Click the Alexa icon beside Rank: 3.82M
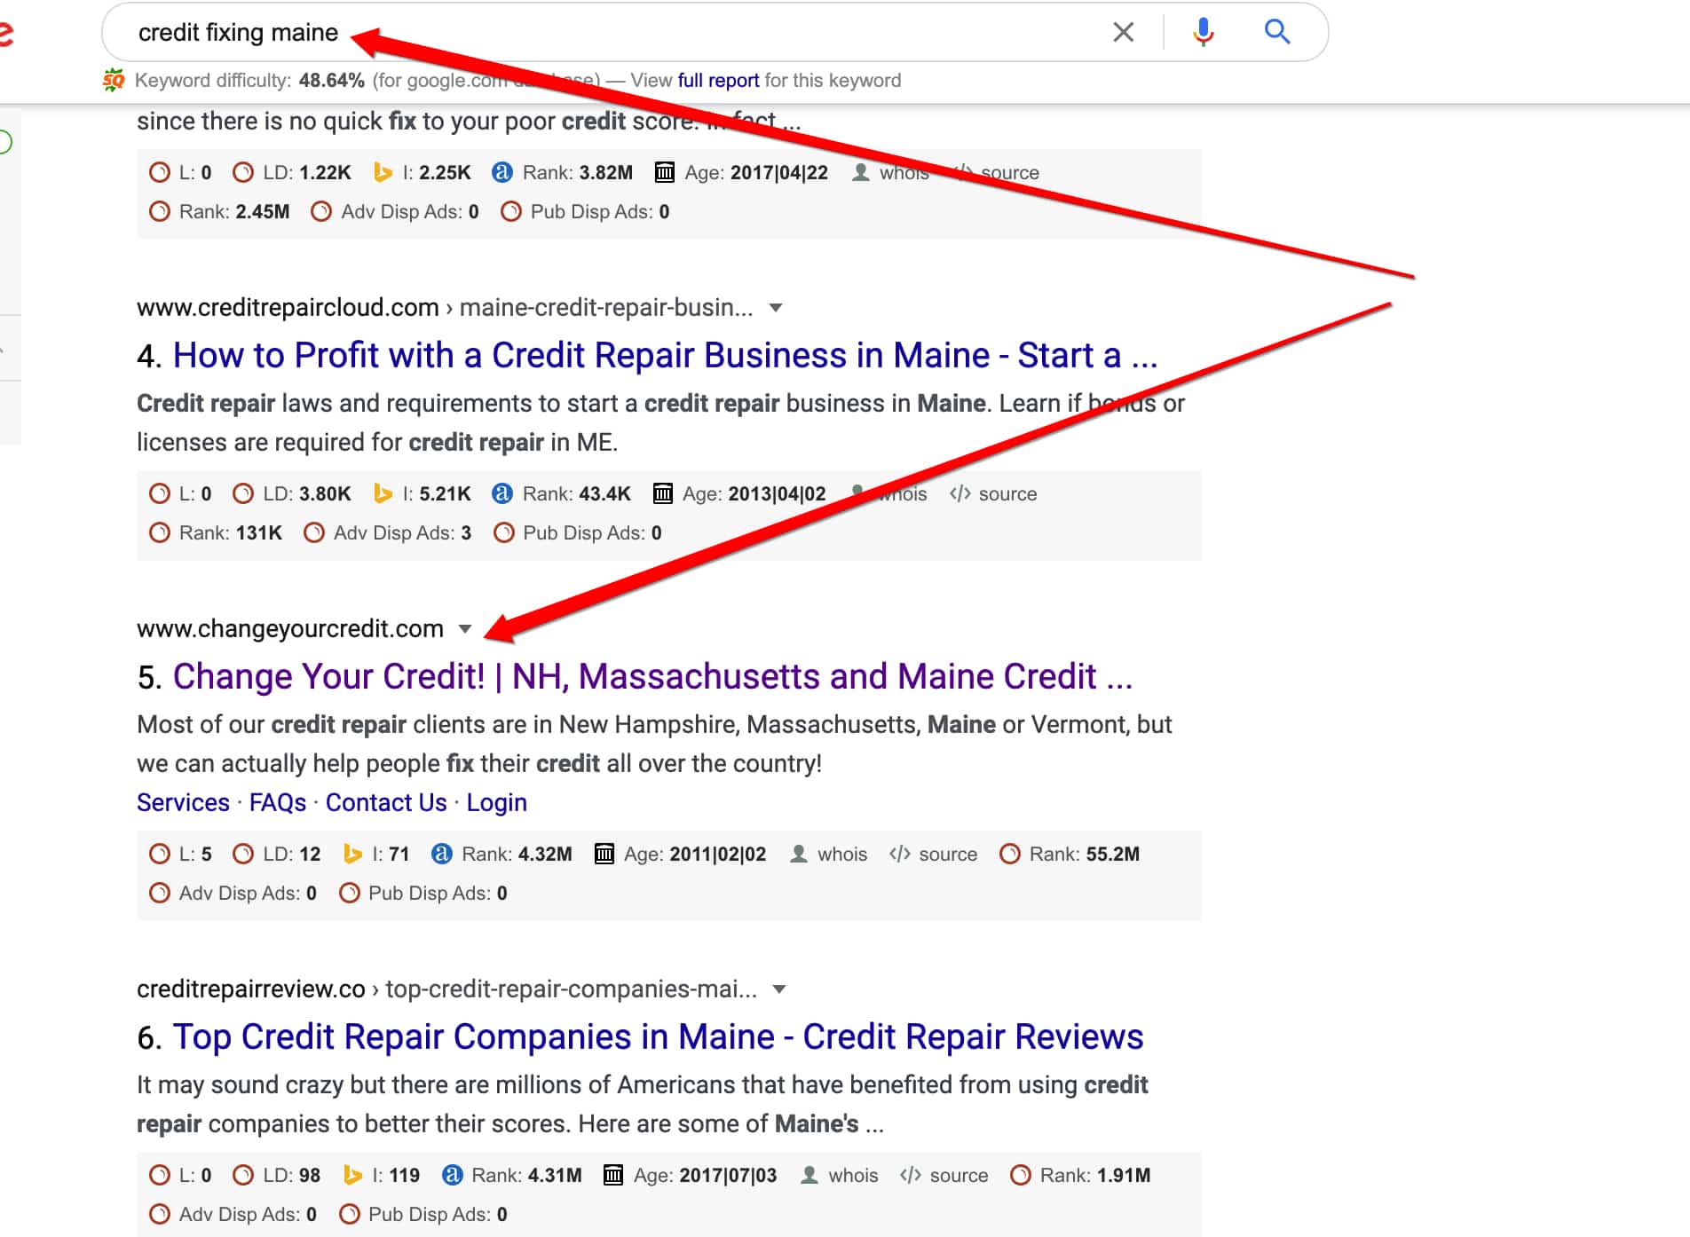This screenshot has width=1690, height=1237. tap(501, 173)
